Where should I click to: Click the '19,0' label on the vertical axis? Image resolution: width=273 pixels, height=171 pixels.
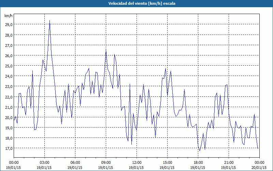(9, 128)
